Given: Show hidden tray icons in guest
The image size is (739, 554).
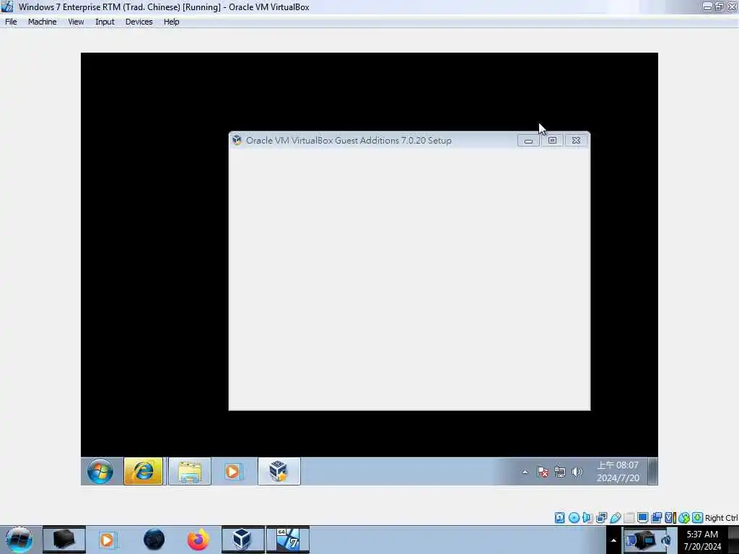Looking at the screenshot, I should [525, 472].
